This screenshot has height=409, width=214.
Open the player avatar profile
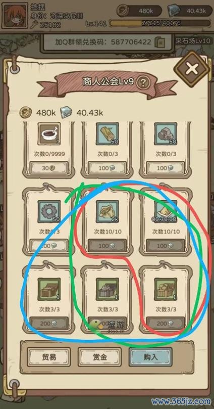pos(15,15)
